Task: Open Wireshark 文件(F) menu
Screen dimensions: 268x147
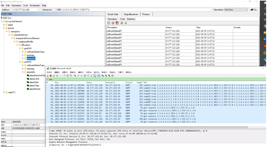Action: 49,72
